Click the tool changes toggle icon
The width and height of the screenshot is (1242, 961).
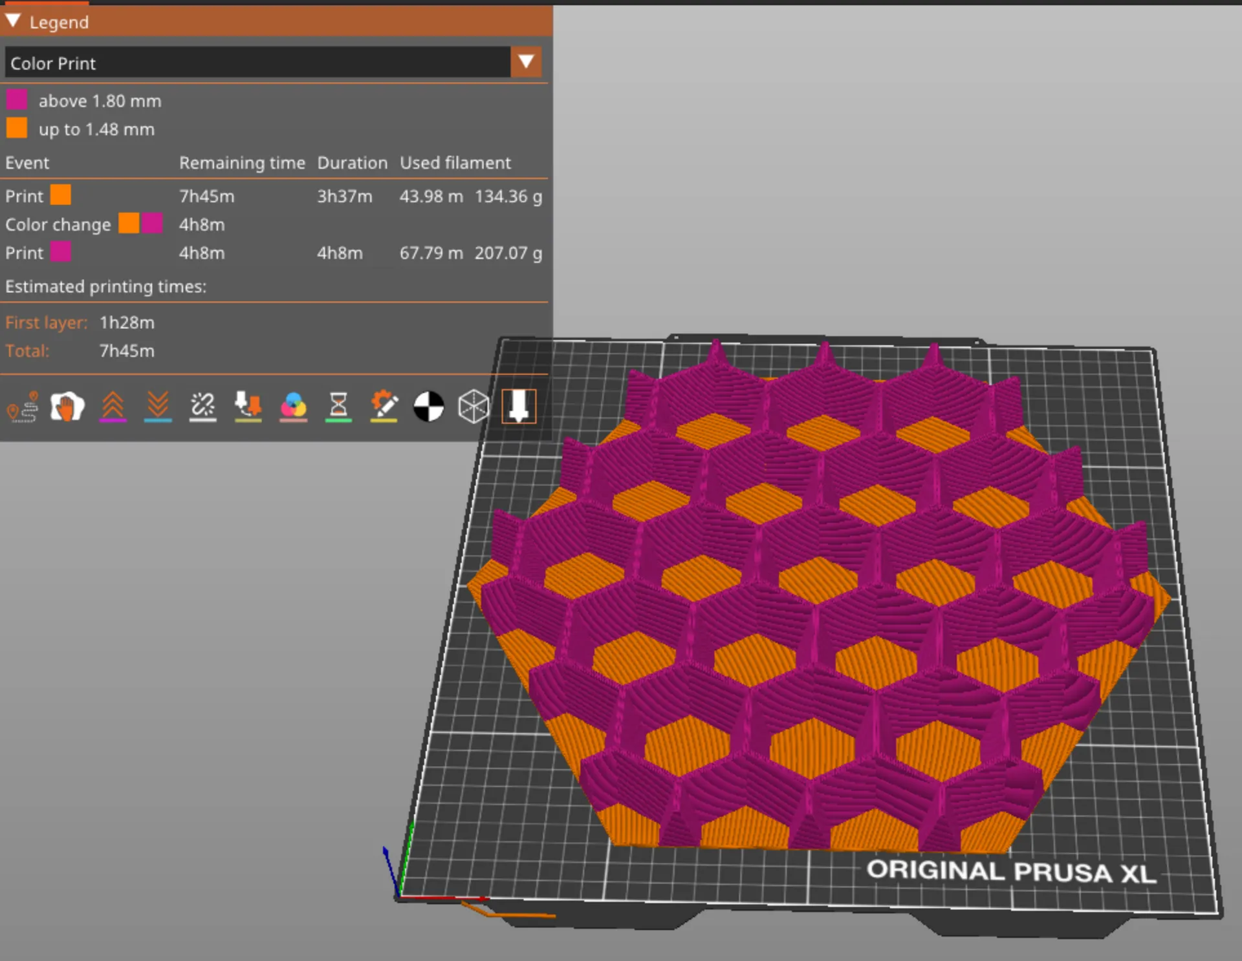coord(248,406)
